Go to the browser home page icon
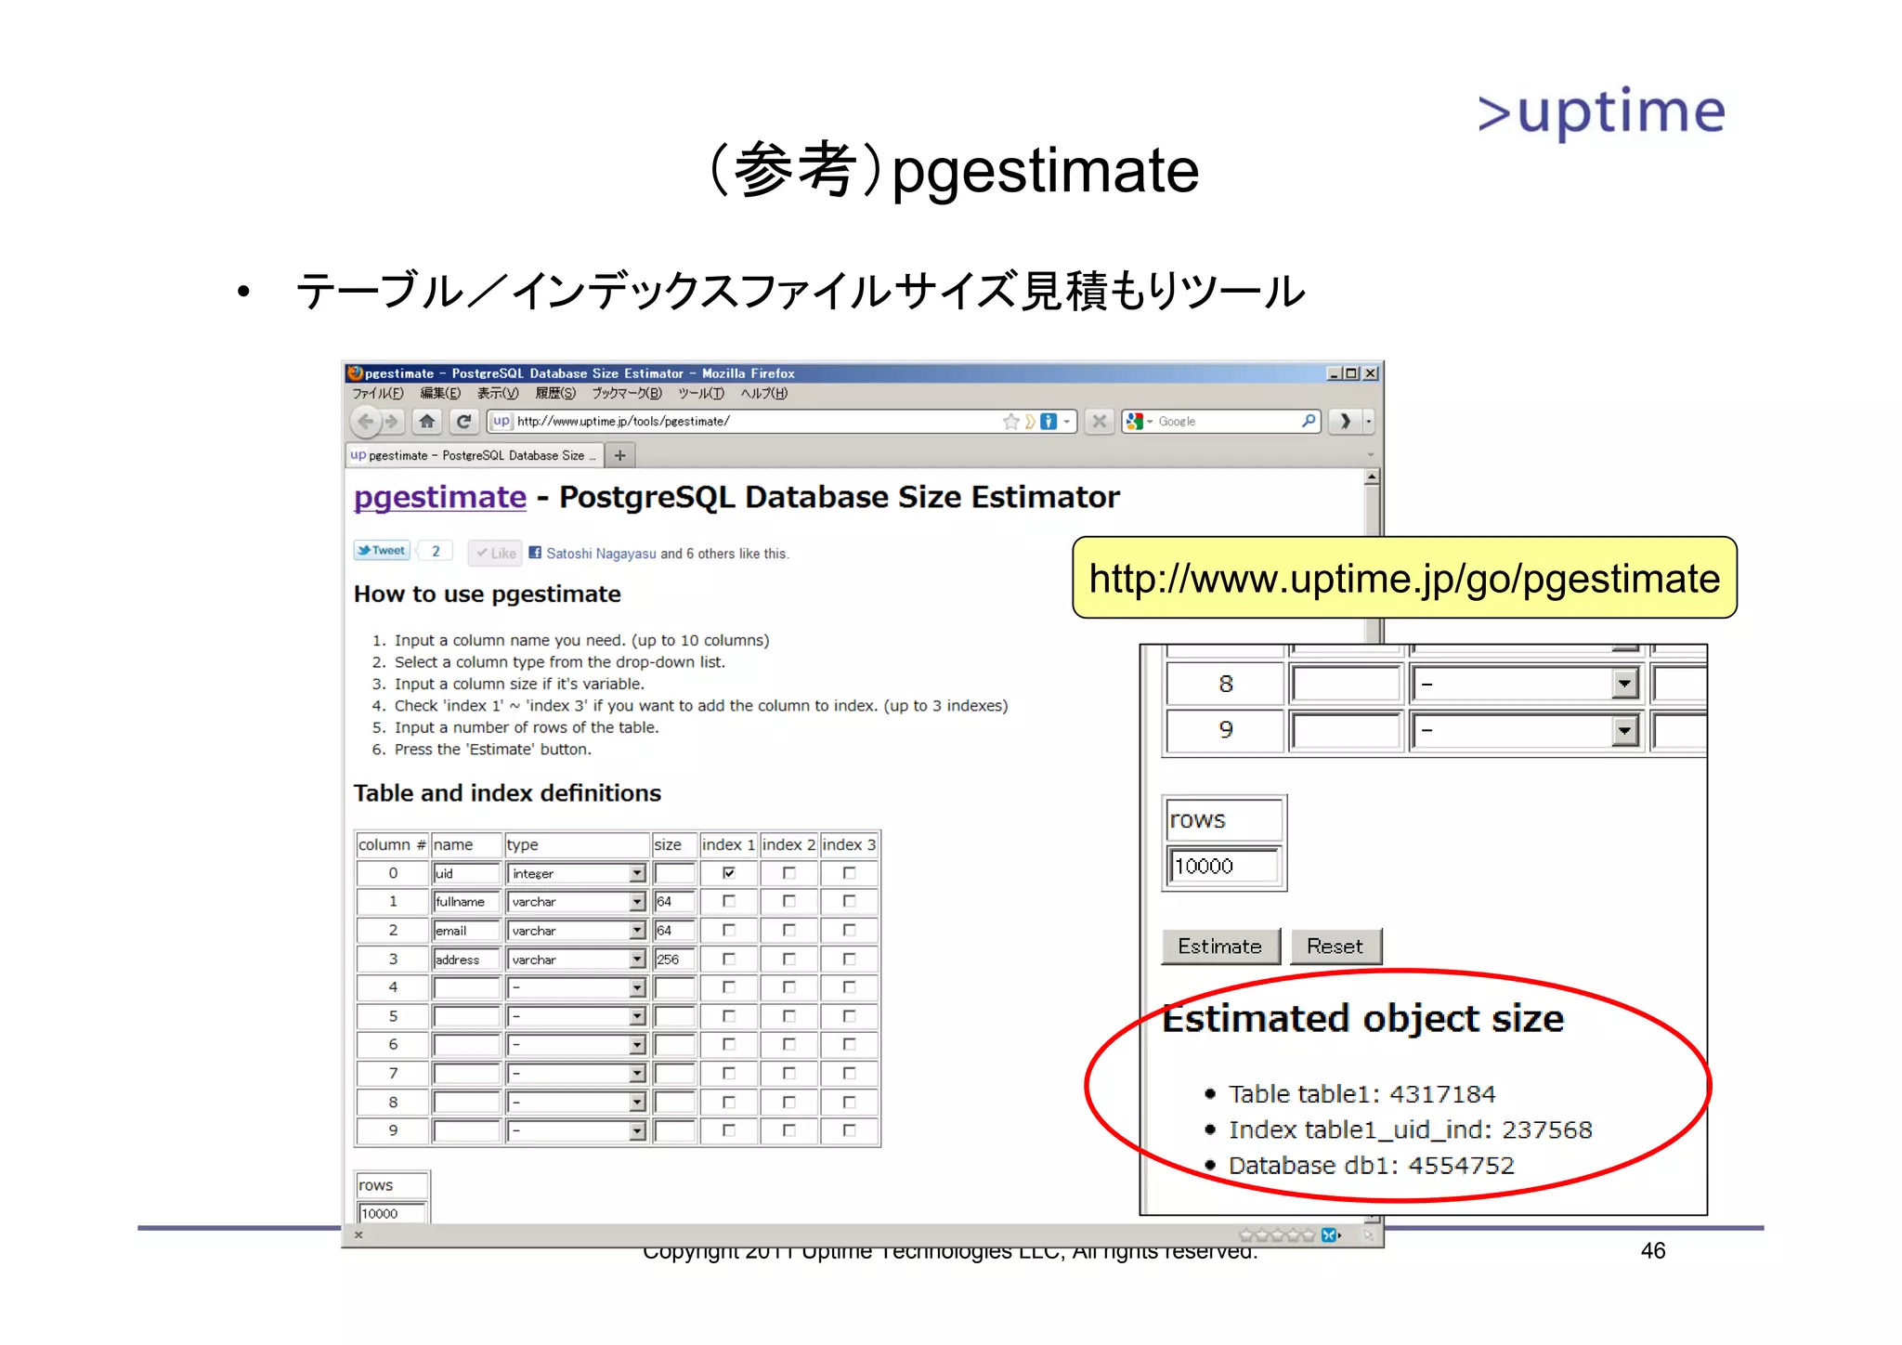This screenshot has width=1902, height=1345. [426, 422]
